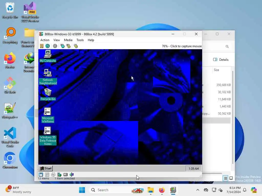The width and height of the screenshot is (262, 196).
Task: Click the dimmed hard disk status icon
Action: [47, 175]
